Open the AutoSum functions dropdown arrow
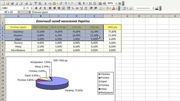 click(87, 3)
